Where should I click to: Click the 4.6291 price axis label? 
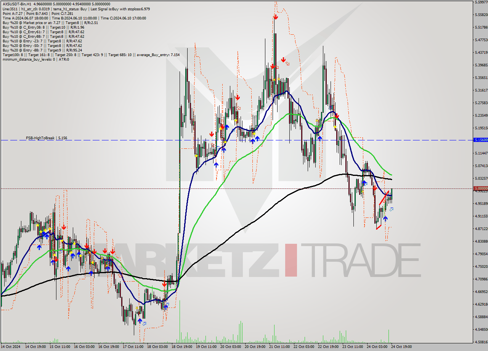coord(481,304)
